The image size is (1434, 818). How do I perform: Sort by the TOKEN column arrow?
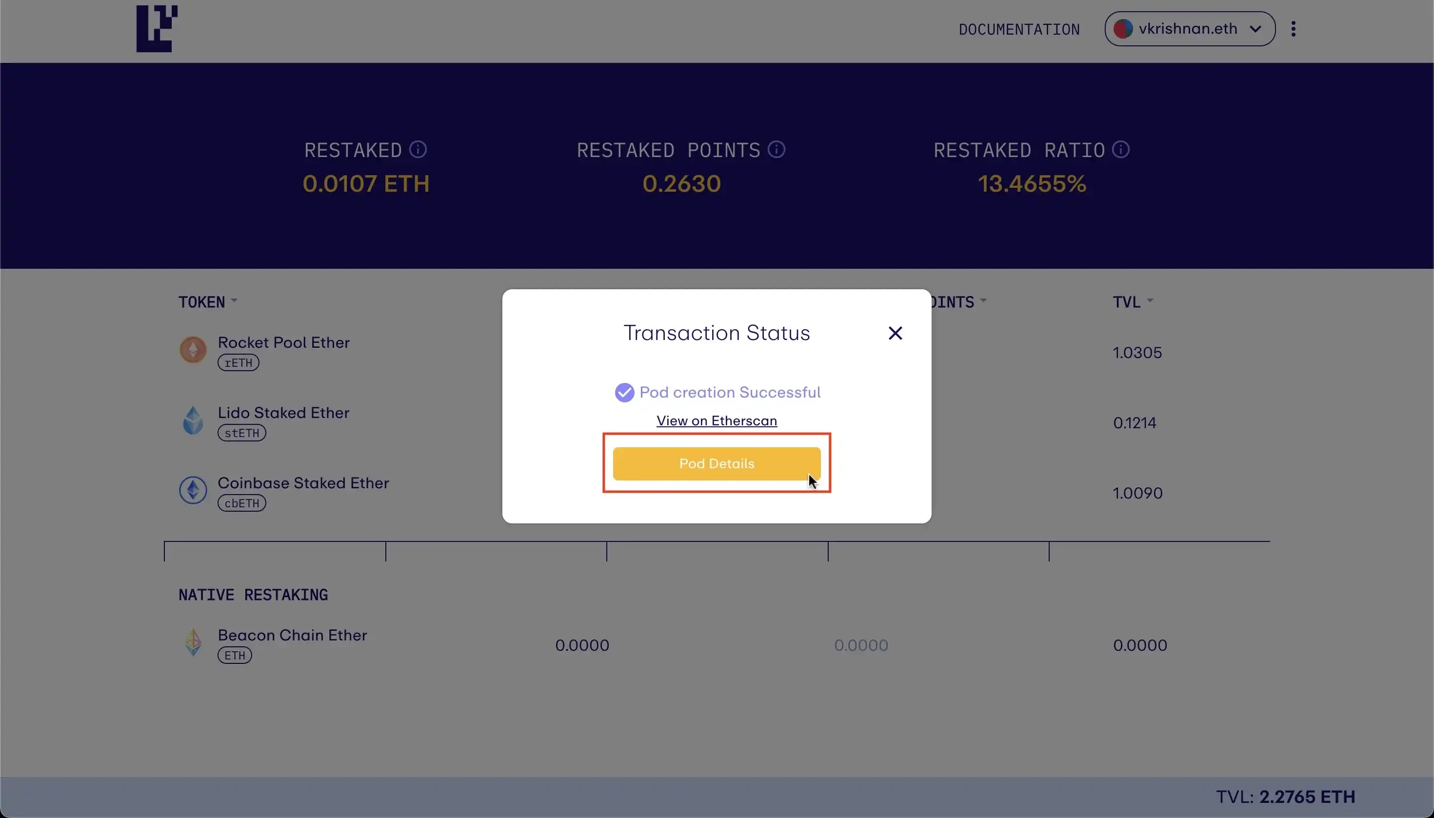[234, 301]
